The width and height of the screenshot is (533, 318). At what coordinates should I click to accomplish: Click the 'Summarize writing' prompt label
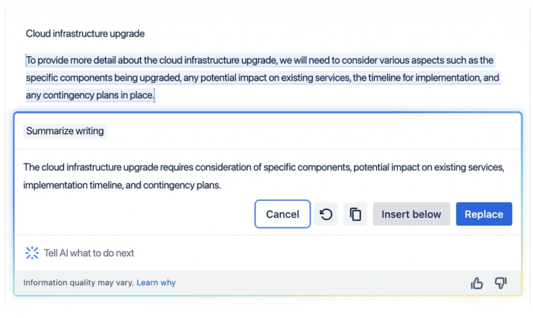(65, 131)
